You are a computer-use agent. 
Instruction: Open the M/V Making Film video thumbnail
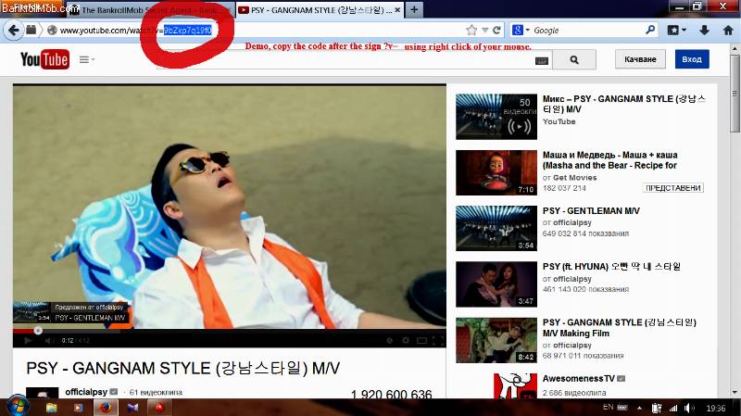point(496,340)
